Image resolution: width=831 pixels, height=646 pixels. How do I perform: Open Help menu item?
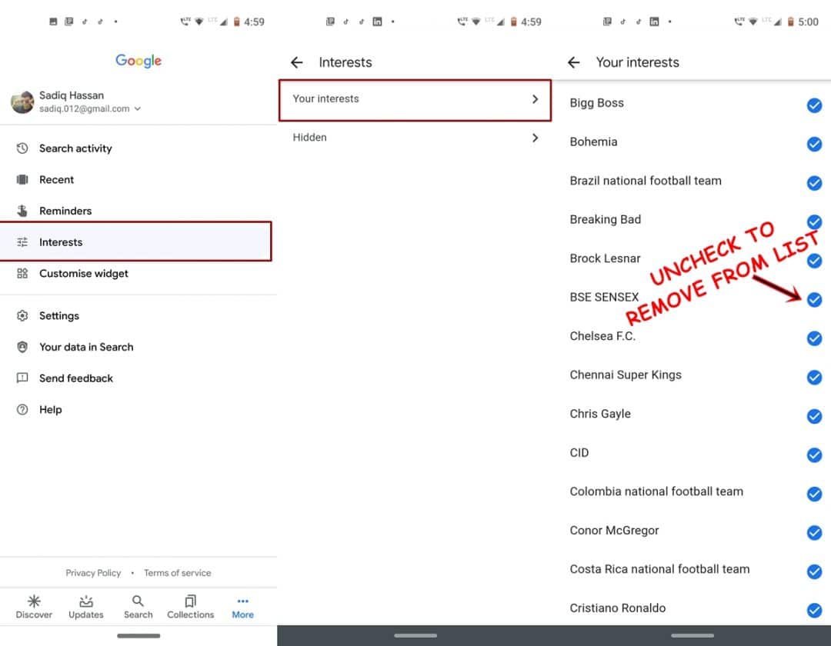click(x=138, y=409)
